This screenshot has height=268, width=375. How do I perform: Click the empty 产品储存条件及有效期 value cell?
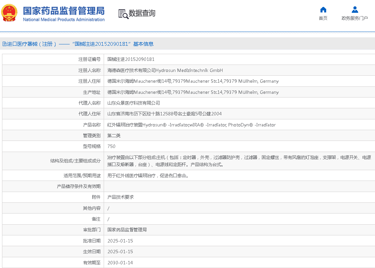point(239,186)
